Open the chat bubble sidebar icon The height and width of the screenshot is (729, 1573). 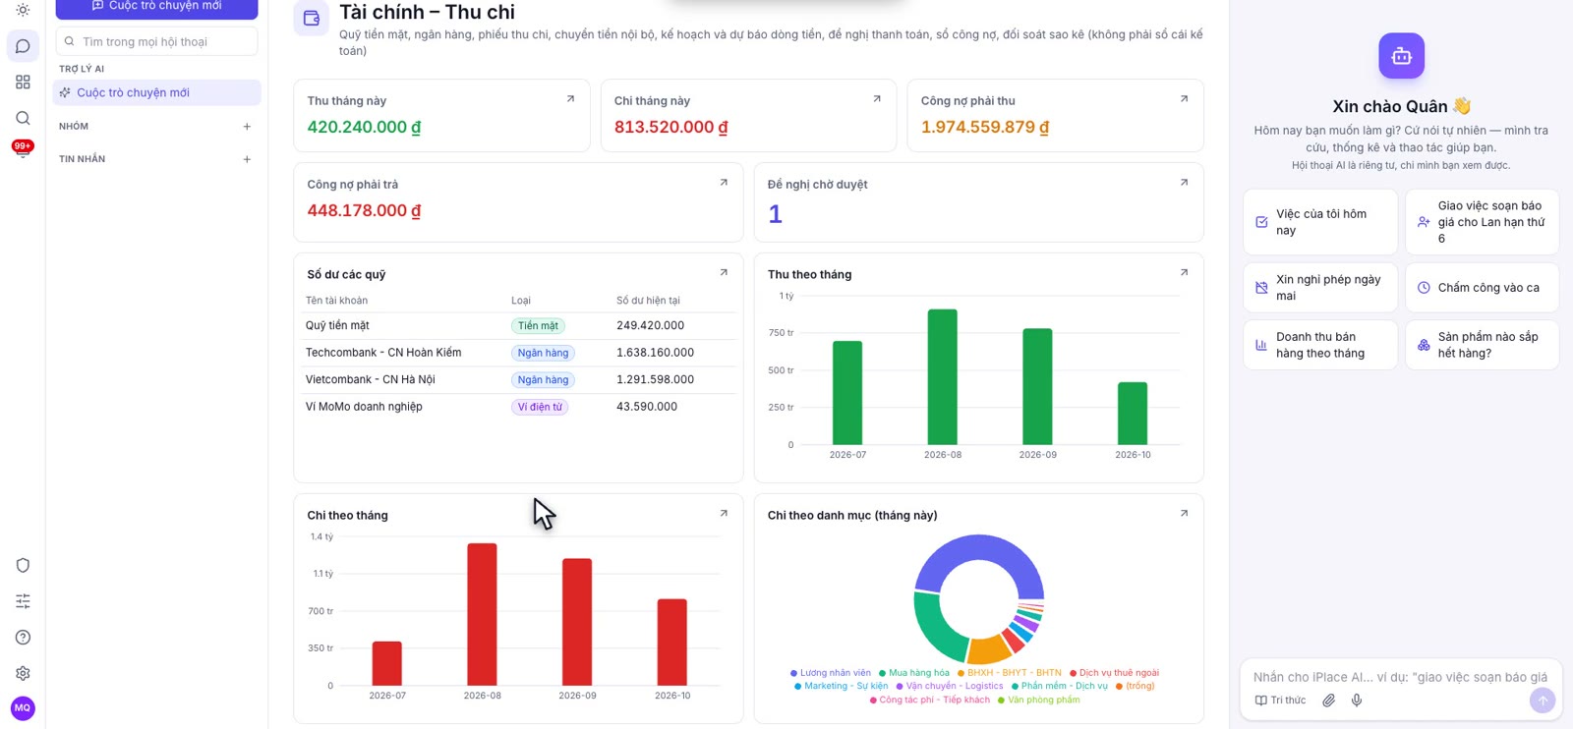point(23,46)
